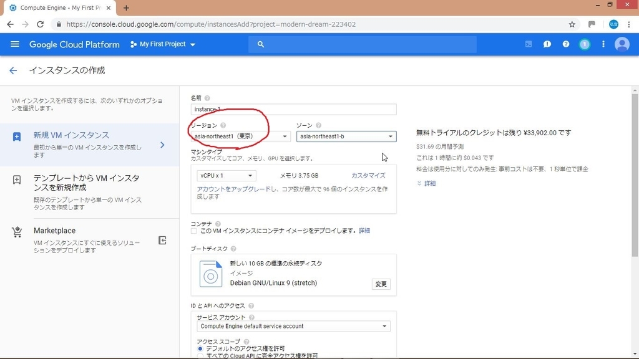
Task: Check the container image deploy checkbox
Action: (195, 231)
